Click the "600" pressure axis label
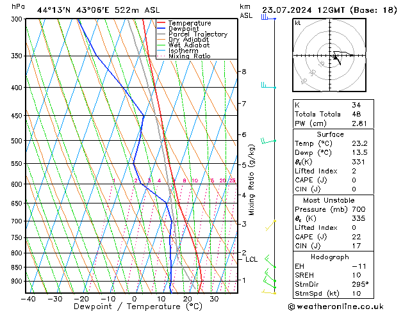 point(18,184)
